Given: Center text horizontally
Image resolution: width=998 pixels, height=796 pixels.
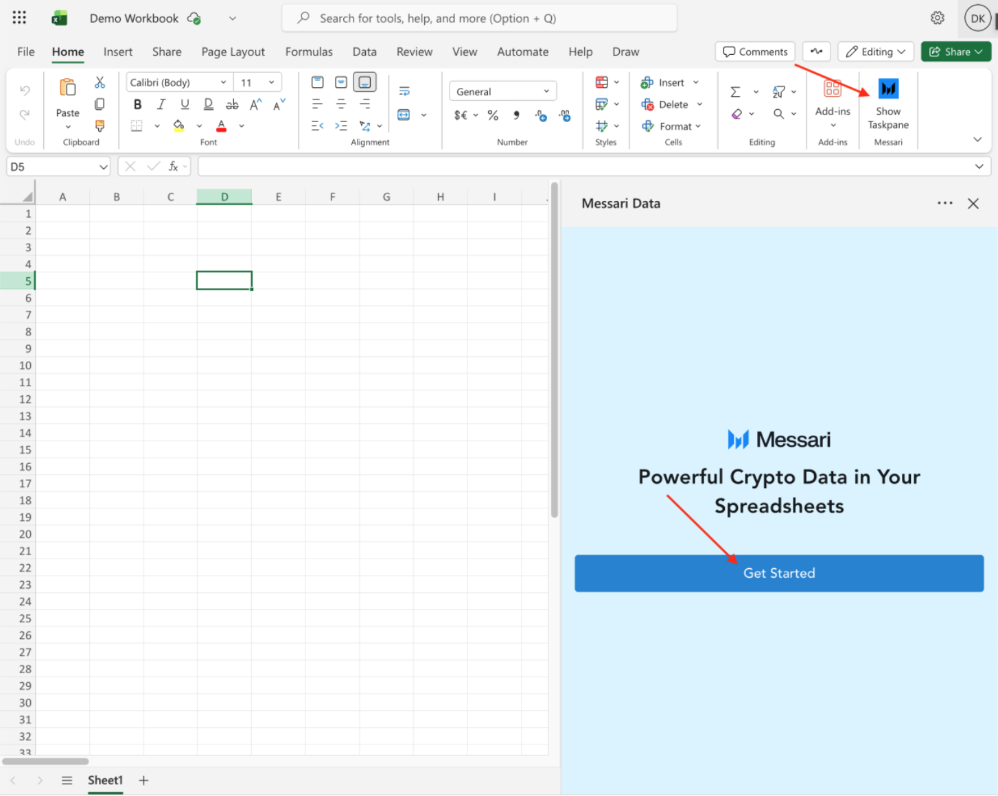Looking at the screenshot, I should click(340, 104).
